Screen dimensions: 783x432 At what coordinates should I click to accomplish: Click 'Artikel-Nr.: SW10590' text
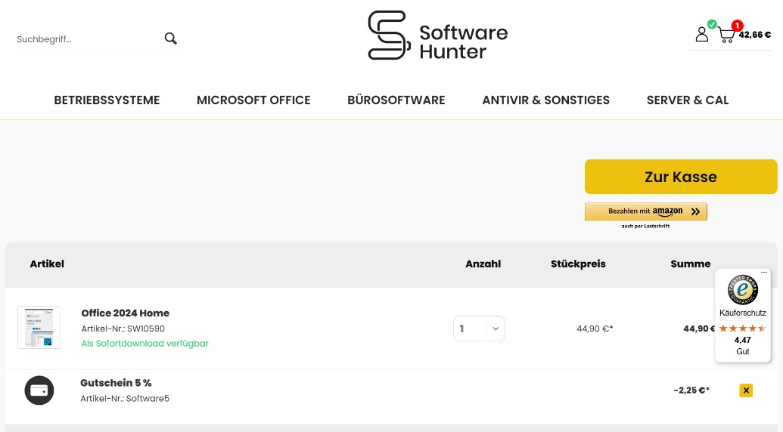123,329
